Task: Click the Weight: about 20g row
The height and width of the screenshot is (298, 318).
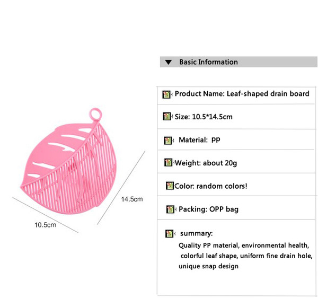Action: click(x=236, y=162)
